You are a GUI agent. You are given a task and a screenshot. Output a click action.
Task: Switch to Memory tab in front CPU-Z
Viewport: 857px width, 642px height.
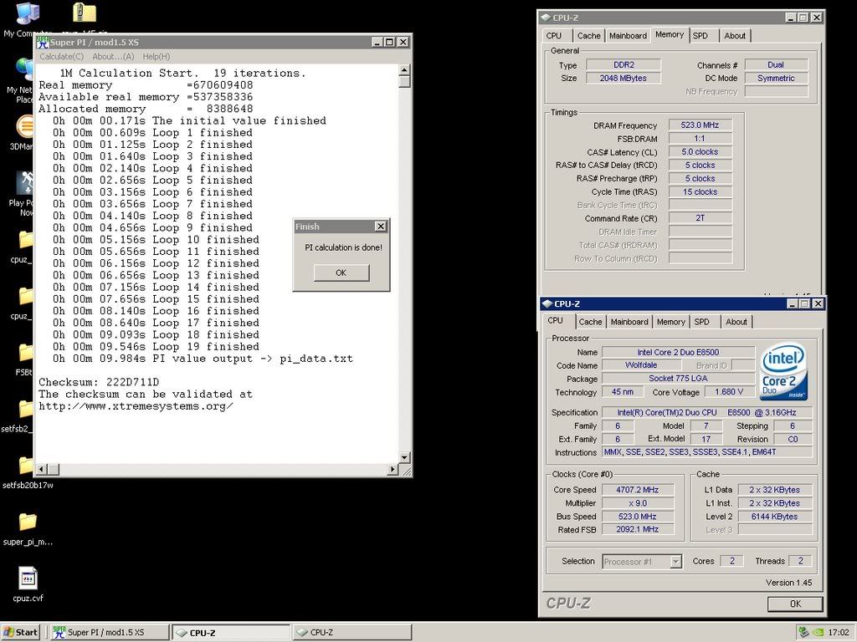tap(670, 322)
